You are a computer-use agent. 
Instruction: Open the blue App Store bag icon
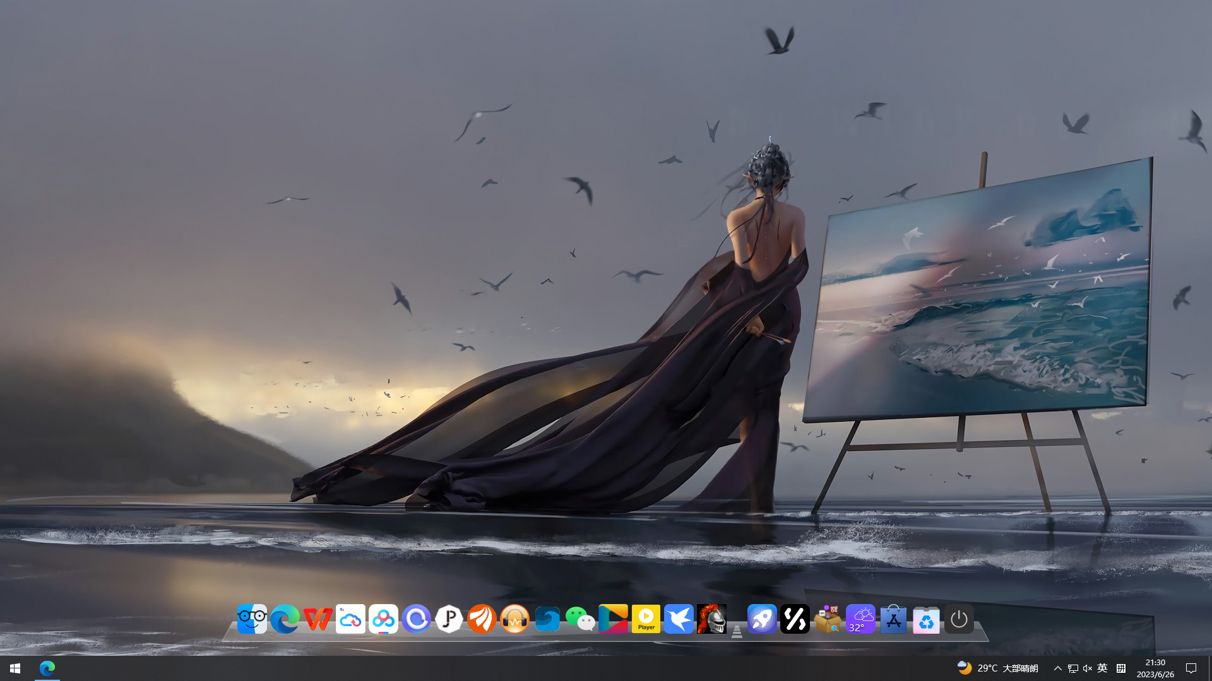(893, 619)
